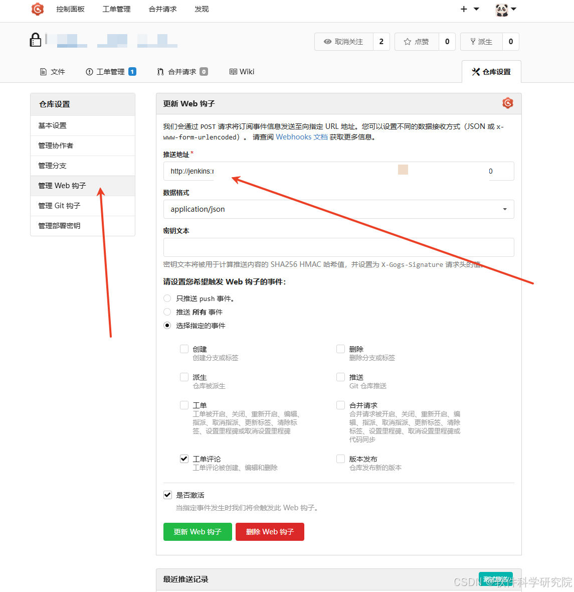Check the 创建 event checkbox

(x=184, y=349)
